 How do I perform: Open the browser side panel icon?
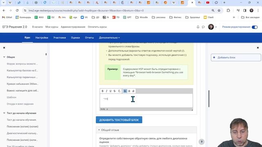(245, 11)
